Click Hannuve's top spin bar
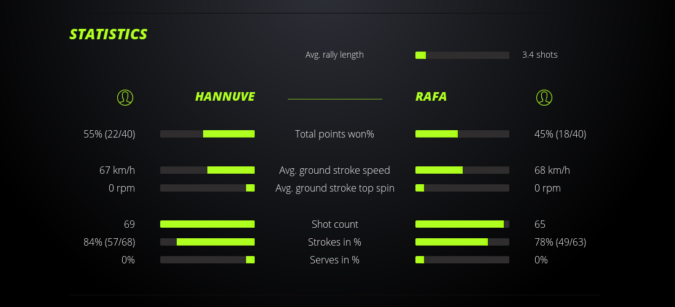 point(207,188)
